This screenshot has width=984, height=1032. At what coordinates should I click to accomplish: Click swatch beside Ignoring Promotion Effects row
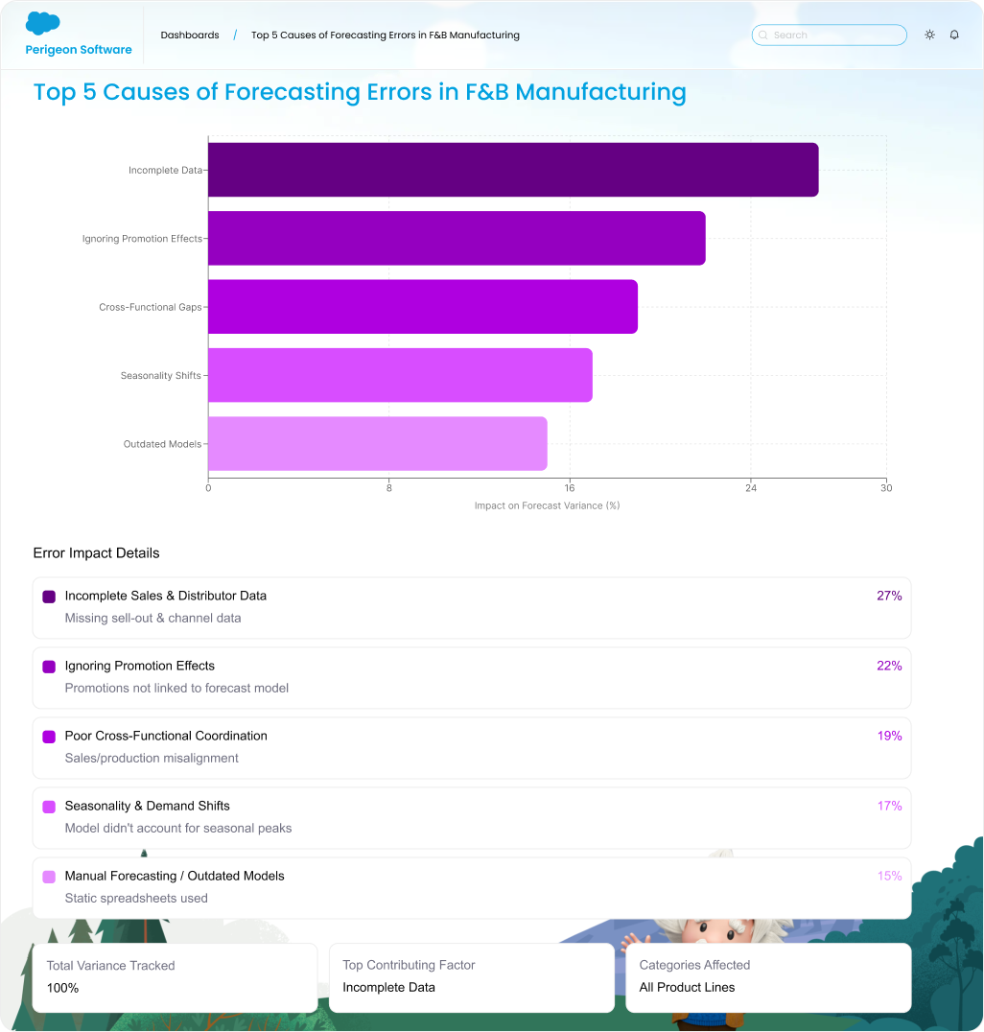click(49, 667)
